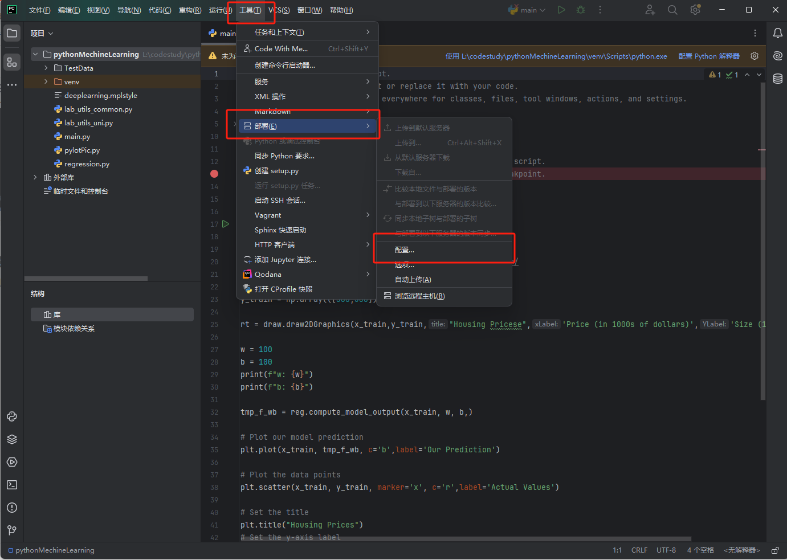
Task: Click the 配置 Python 解释器 link
Action: (708, 56)
